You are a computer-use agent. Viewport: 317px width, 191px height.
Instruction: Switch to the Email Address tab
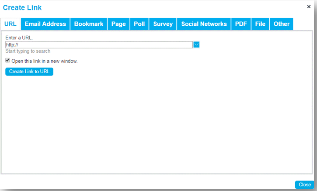click(45, 24)
